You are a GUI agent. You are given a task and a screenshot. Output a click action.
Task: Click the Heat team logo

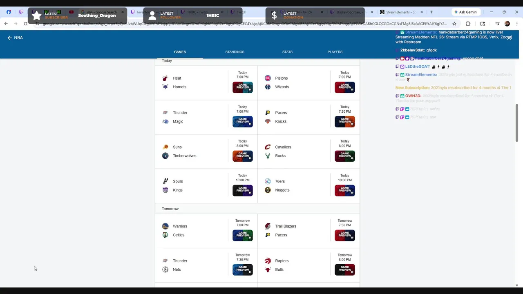(x=165, y=78)
